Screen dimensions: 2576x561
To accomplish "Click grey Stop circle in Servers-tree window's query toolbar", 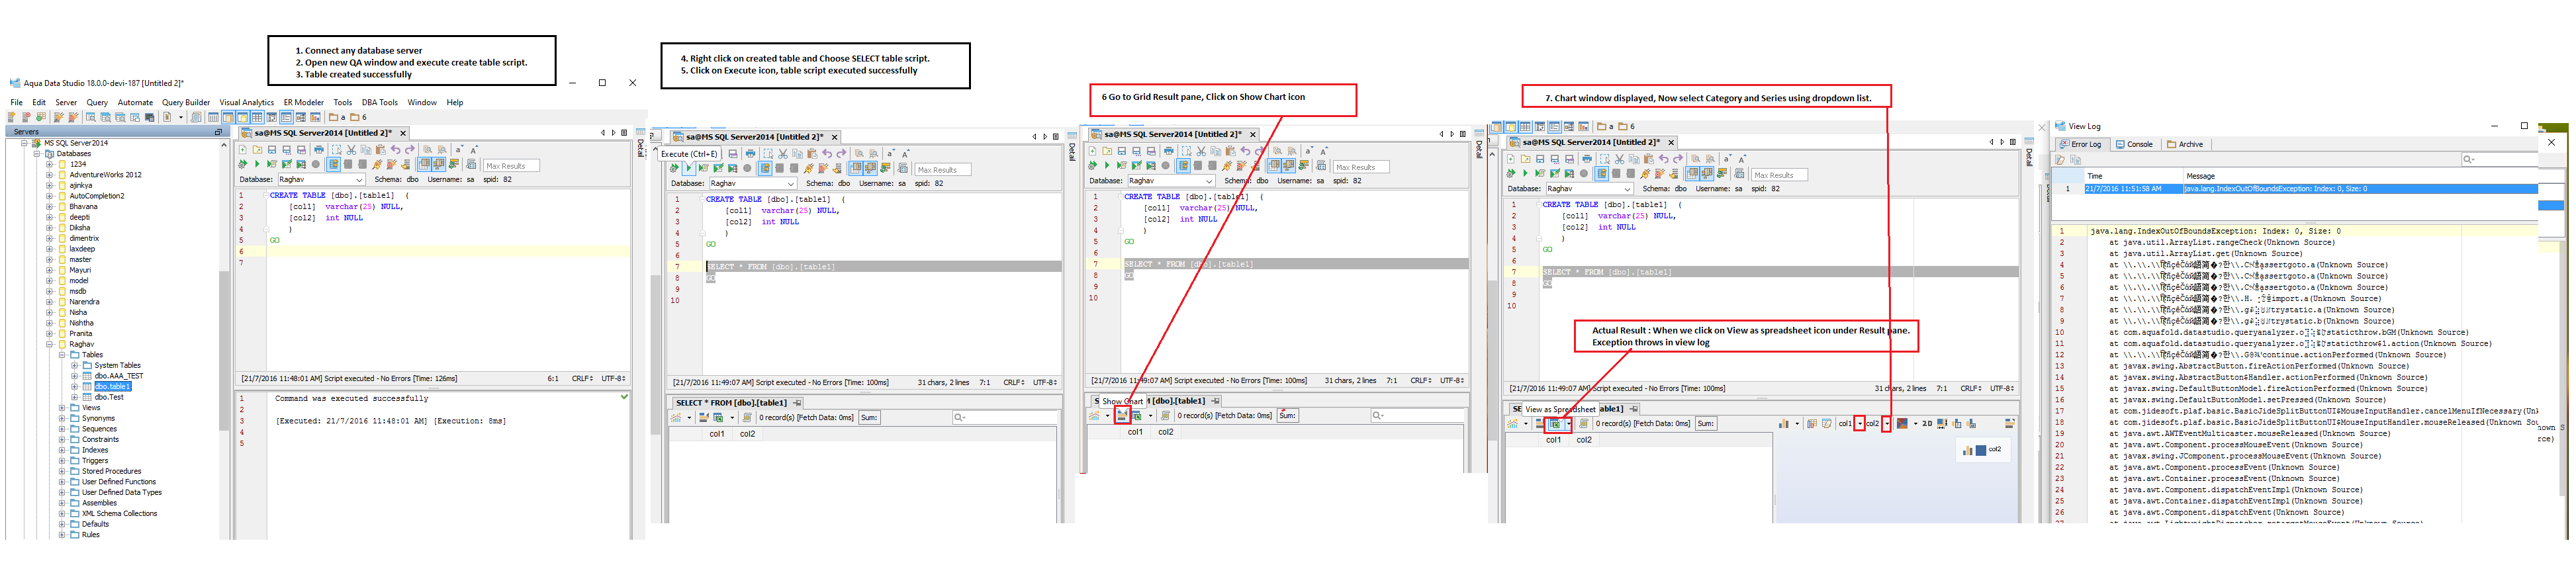I will pyautogui.click(x=316, y=165).
